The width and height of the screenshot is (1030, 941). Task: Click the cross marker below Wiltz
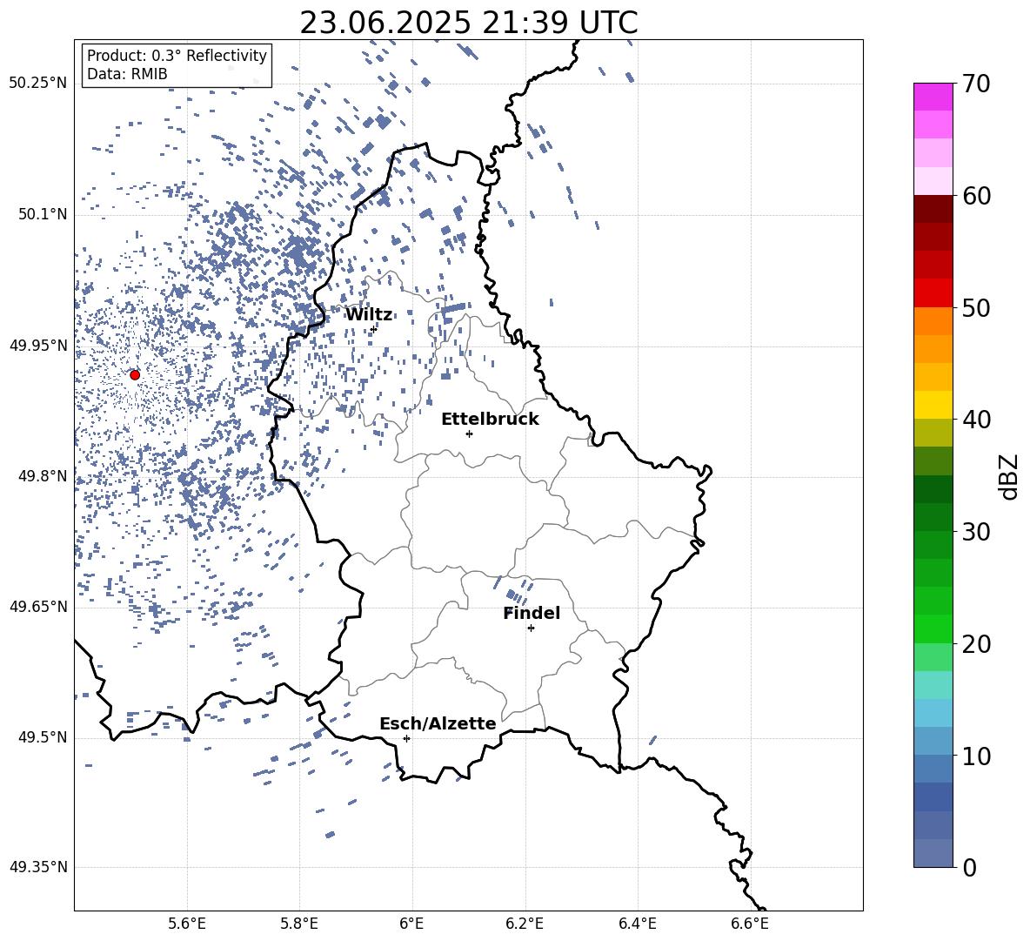pyautogui.click(x=373, y=329)
